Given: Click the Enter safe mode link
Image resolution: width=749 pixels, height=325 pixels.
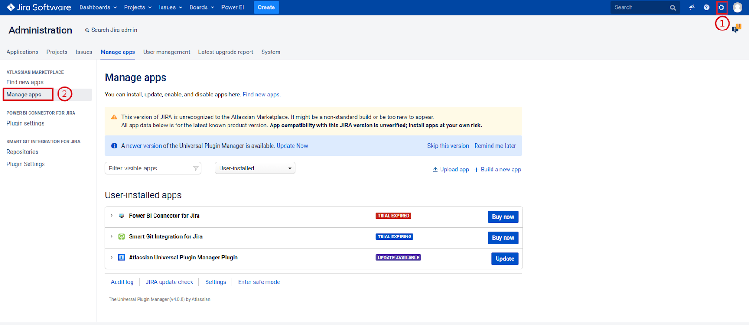Looking at the screenshot, I should 259,282.
